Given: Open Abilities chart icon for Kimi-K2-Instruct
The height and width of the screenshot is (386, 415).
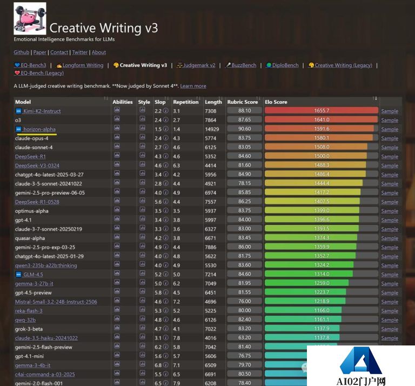Looking at the screenshot, I should coord(117,110).
